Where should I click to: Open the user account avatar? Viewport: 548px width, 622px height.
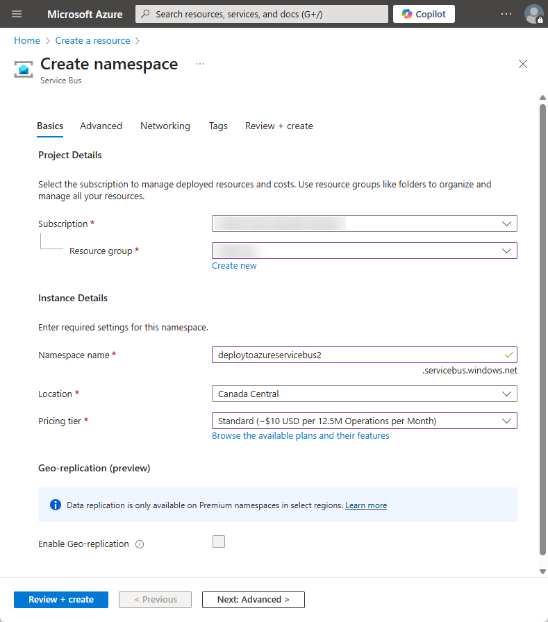coord(533,14)
